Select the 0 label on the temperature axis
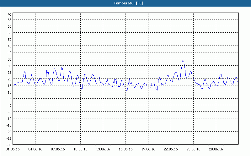The height and width of the screenshot is (157, 251). (x=10, y=105)
